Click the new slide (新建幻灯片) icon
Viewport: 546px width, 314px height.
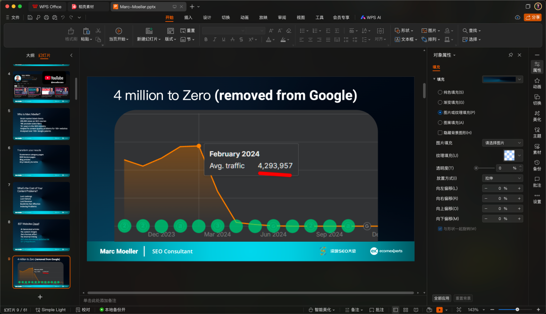pyautogui.click(x=149, y=31)
